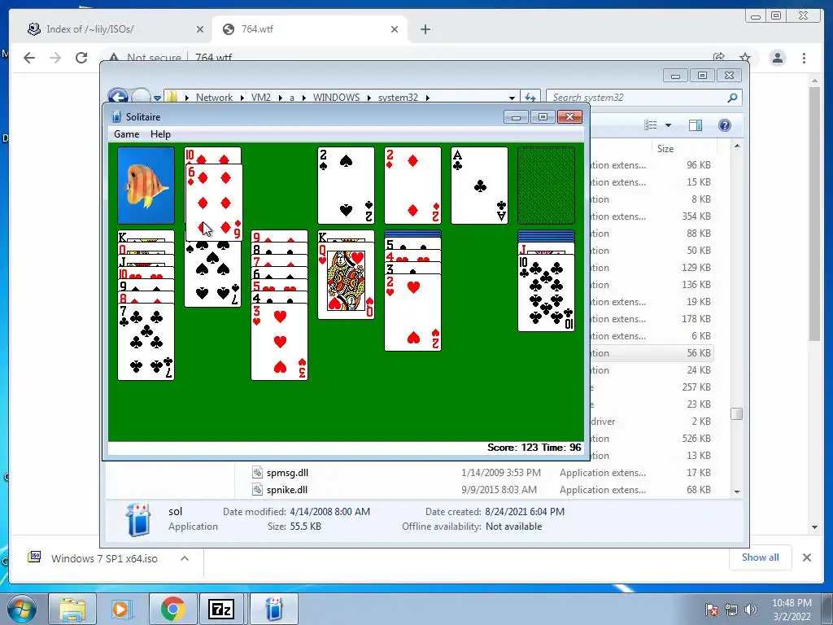Refresh the Explorer folder view

pos(530,98)
